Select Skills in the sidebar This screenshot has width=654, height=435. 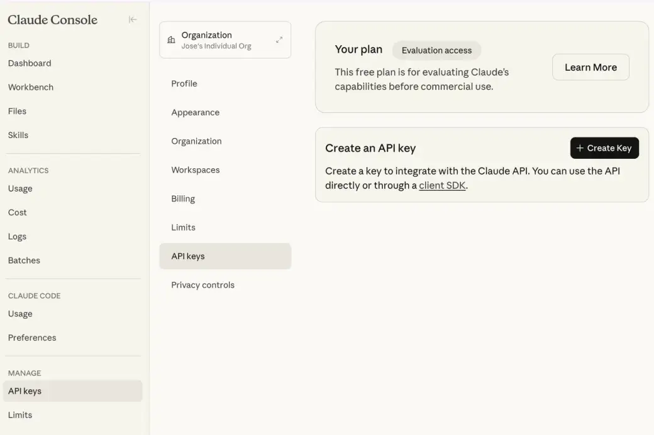pos(18,135)
